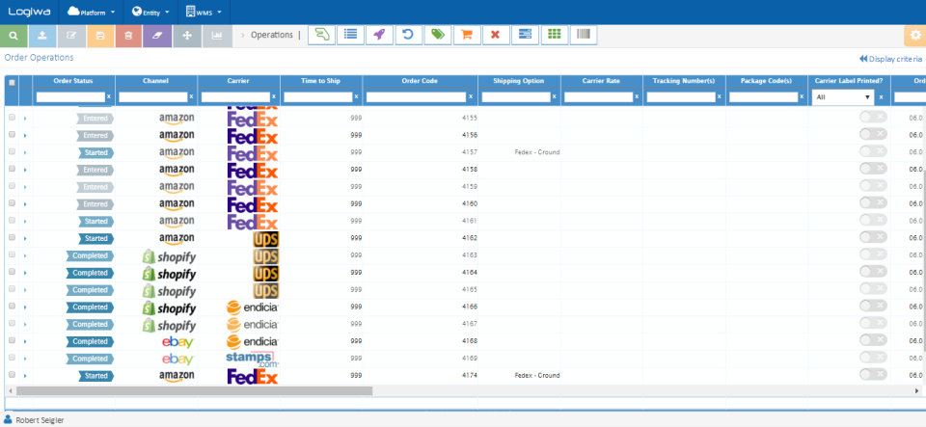This screenshot has height=427, width=926.
Task: Click the green search magnifier button
Action: coord(14,36)
